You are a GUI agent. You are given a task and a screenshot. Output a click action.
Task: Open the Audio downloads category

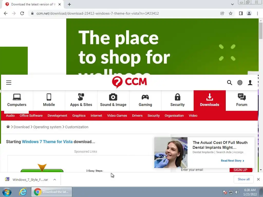[x=10, y=116]
